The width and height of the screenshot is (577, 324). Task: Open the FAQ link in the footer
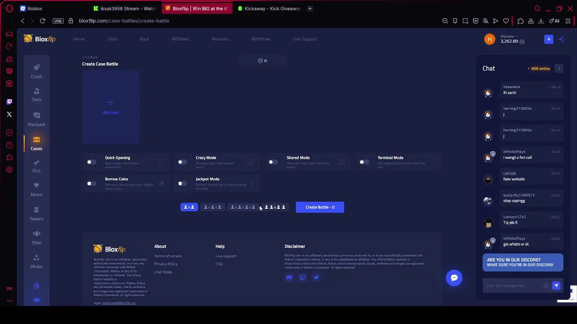219,264
